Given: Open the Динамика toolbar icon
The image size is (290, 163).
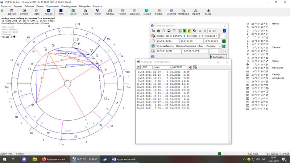Looking at the screenshot, I should pos(134,12).
